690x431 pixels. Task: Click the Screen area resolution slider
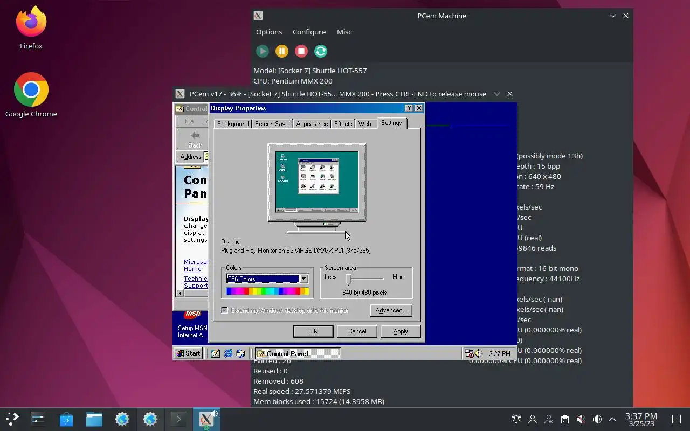pos(349,279)
